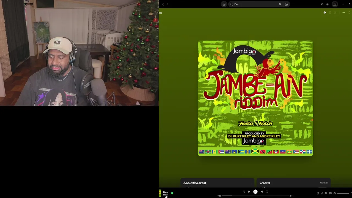Skip to the previous track
Viewport: 352px width, 198px height.
pyautogui.click(x=249, y=192)
